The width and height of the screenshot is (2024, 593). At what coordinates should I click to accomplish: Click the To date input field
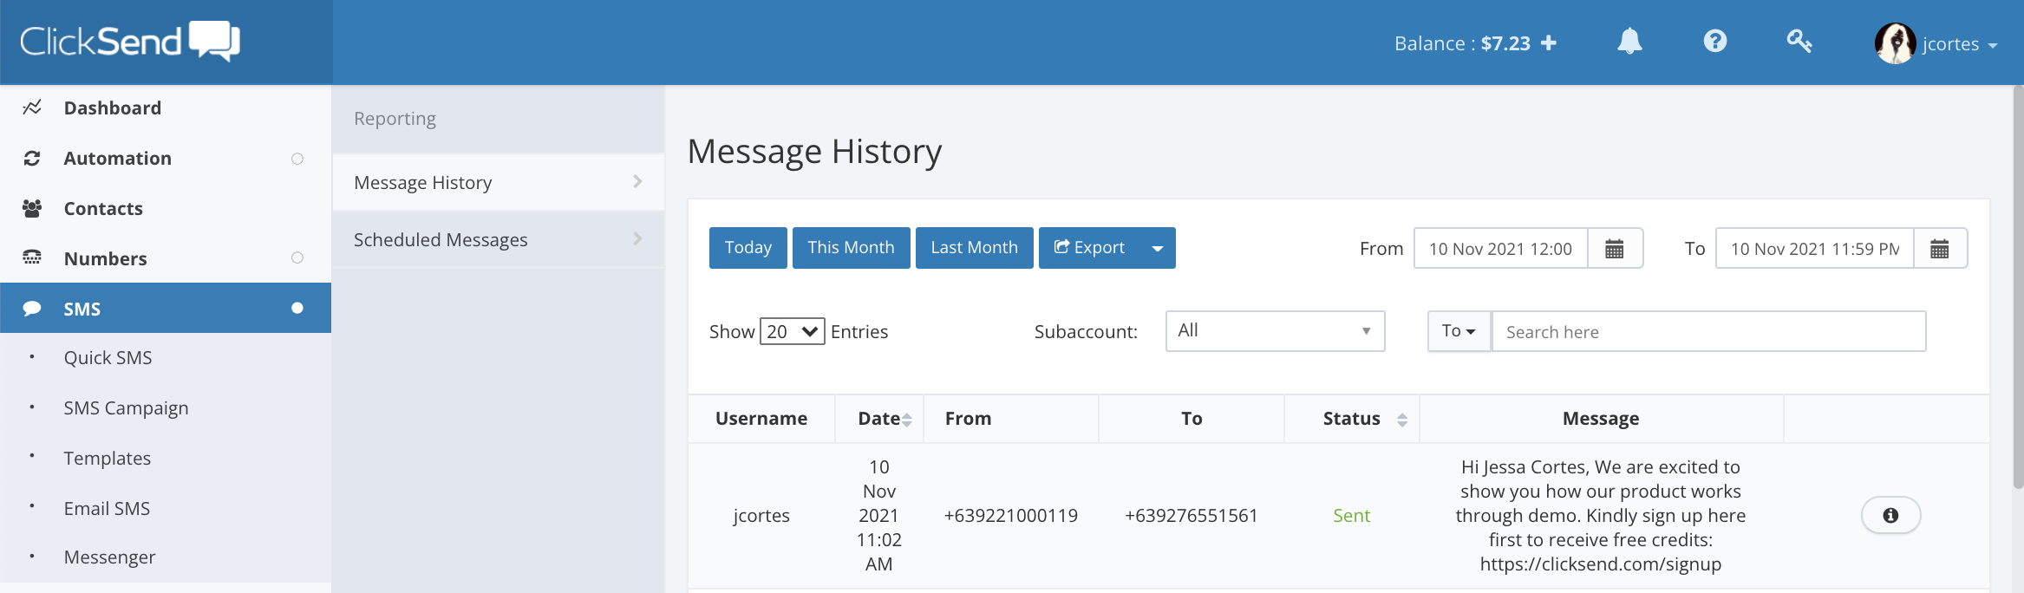(1815, 249)
